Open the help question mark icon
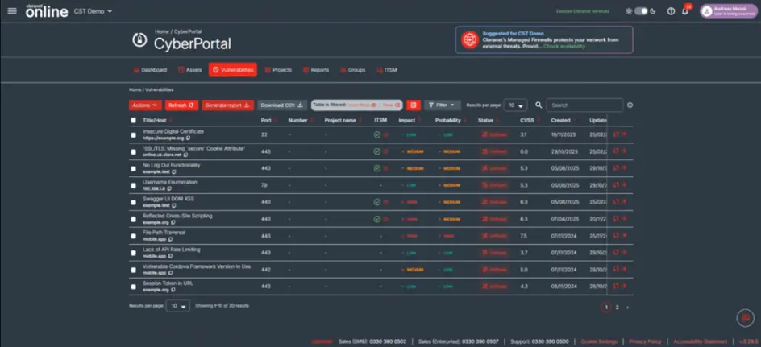 (x=671, y=11)
